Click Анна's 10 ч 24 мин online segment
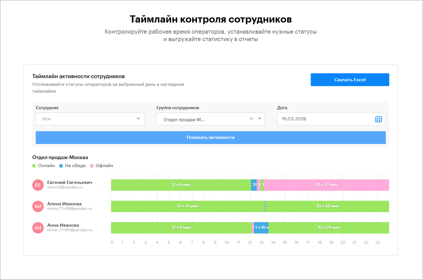423x280 pixels. coord(328,228)
